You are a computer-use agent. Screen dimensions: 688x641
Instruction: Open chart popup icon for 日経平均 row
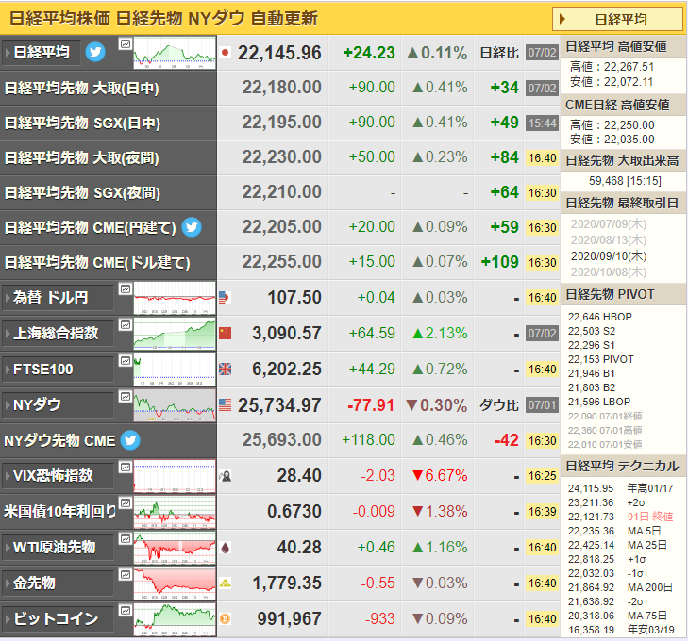(126, 43)
